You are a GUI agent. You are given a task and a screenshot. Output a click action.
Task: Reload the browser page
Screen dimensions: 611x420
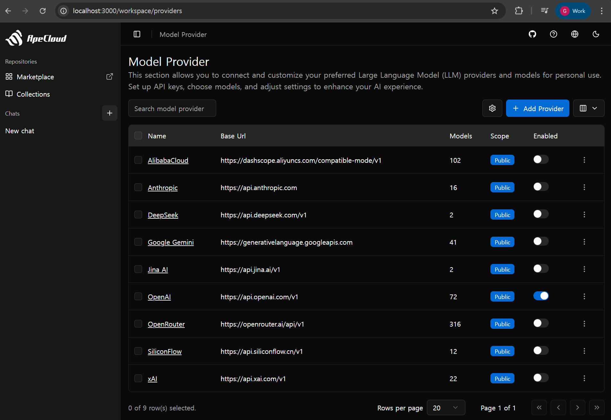tap(43, 11)
